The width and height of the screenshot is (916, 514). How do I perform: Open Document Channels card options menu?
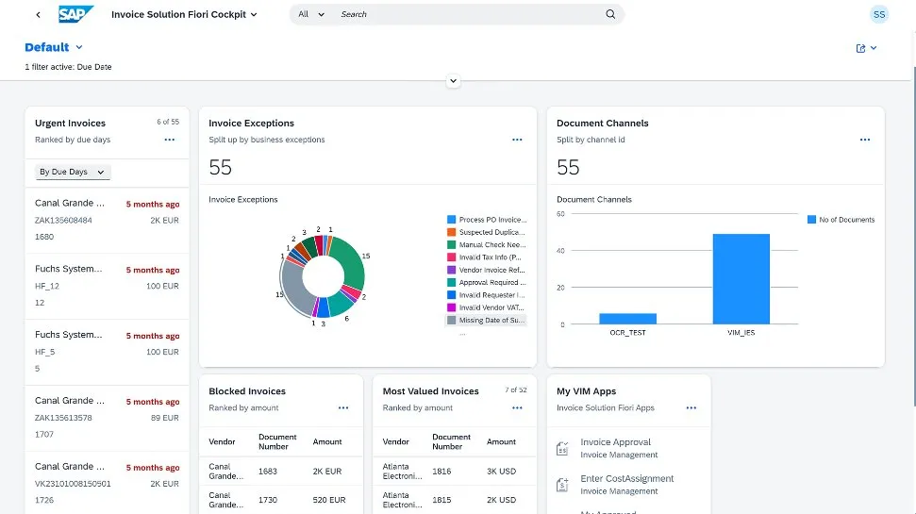[x=864, y=140]
